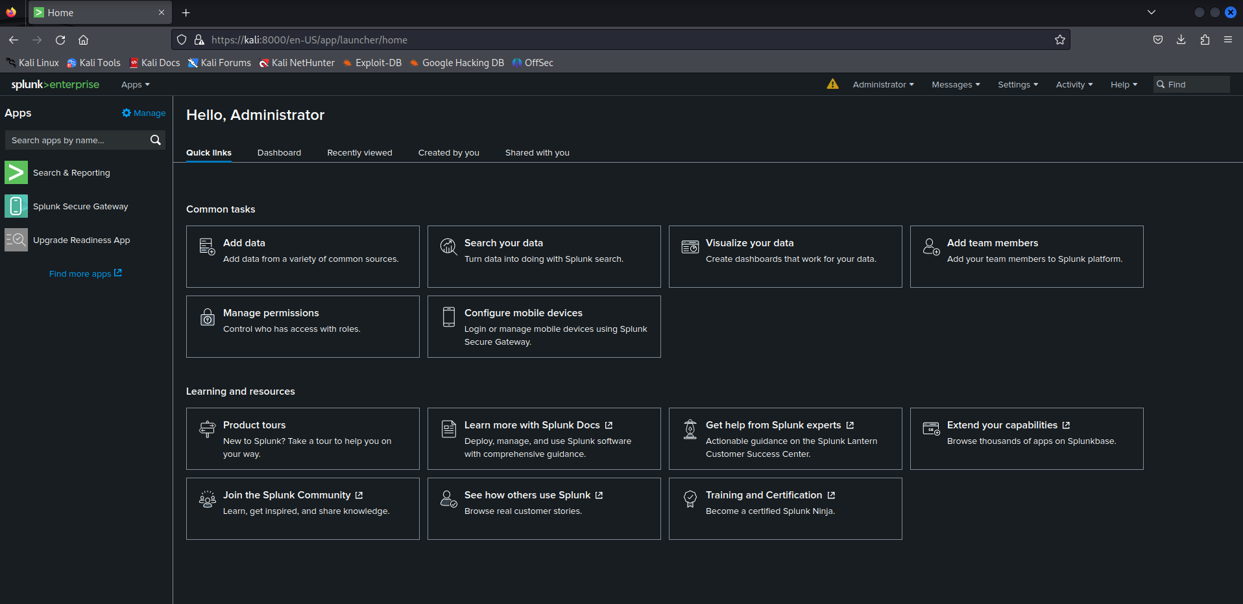Switch to the Dashboard tab
Image resolution: width=1243 pixels, height=604 pixels.
click(x=279, y=152)
